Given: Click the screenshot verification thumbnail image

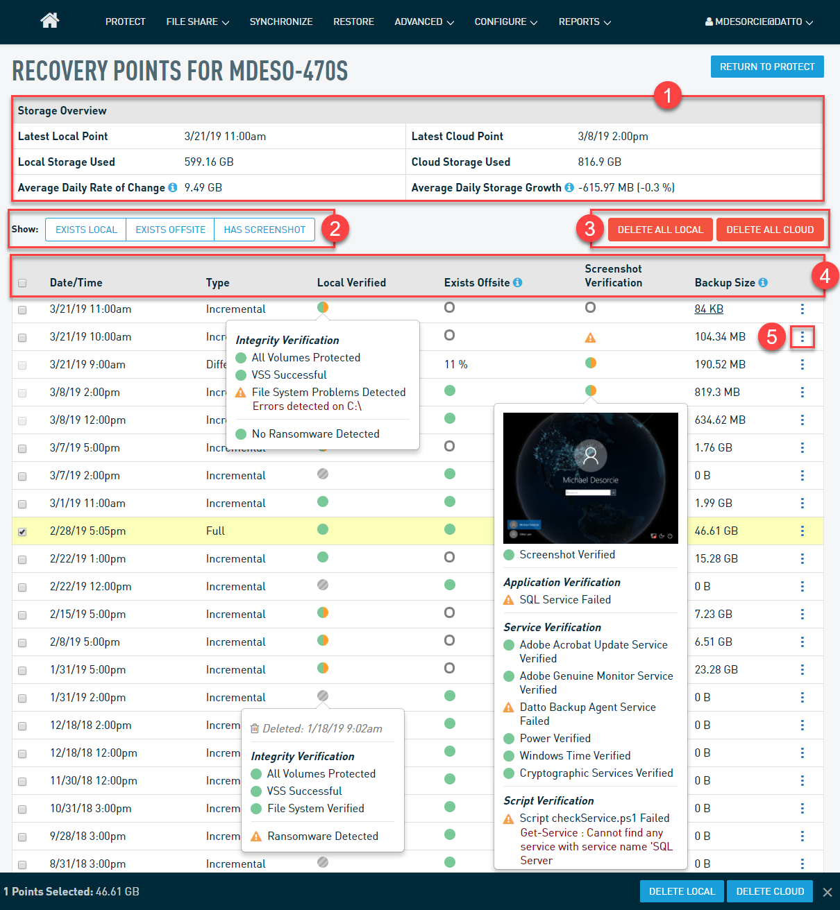Looking at the screenshot, I should [x=590, y=477].
